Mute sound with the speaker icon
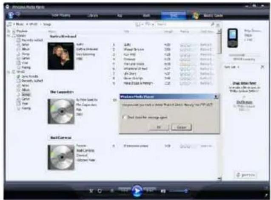271x200 pixels. (x=163, y=191)
